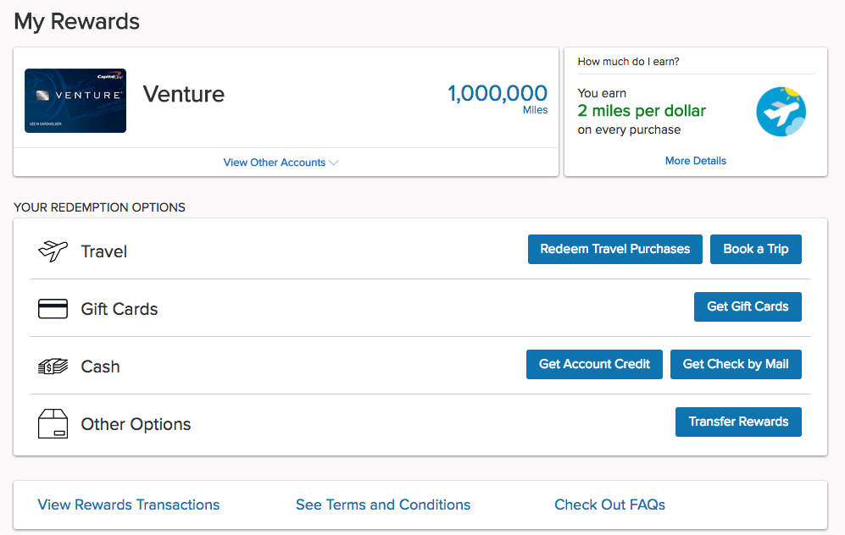Click the Venture credit card image

75,101
